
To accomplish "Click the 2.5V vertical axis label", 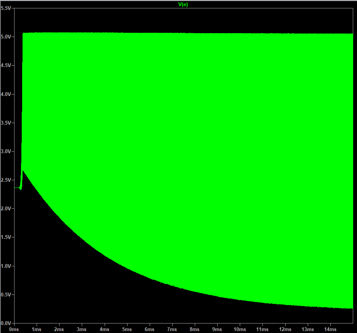I will (x=6, y=180).
